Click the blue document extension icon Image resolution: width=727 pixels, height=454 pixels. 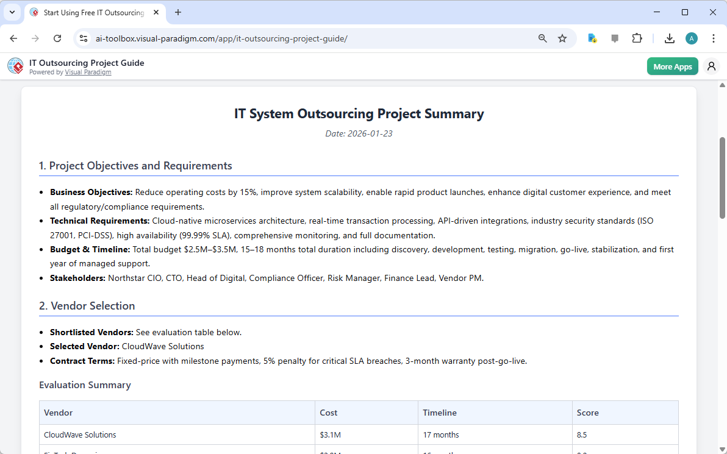pyautogui.click(x=592, y=38)
